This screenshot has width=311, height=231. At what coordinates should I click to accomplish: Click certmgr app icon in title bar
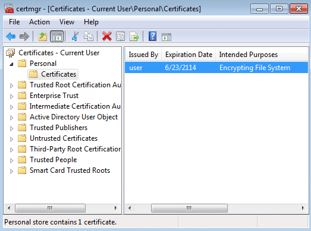click(x=9, y=9)
